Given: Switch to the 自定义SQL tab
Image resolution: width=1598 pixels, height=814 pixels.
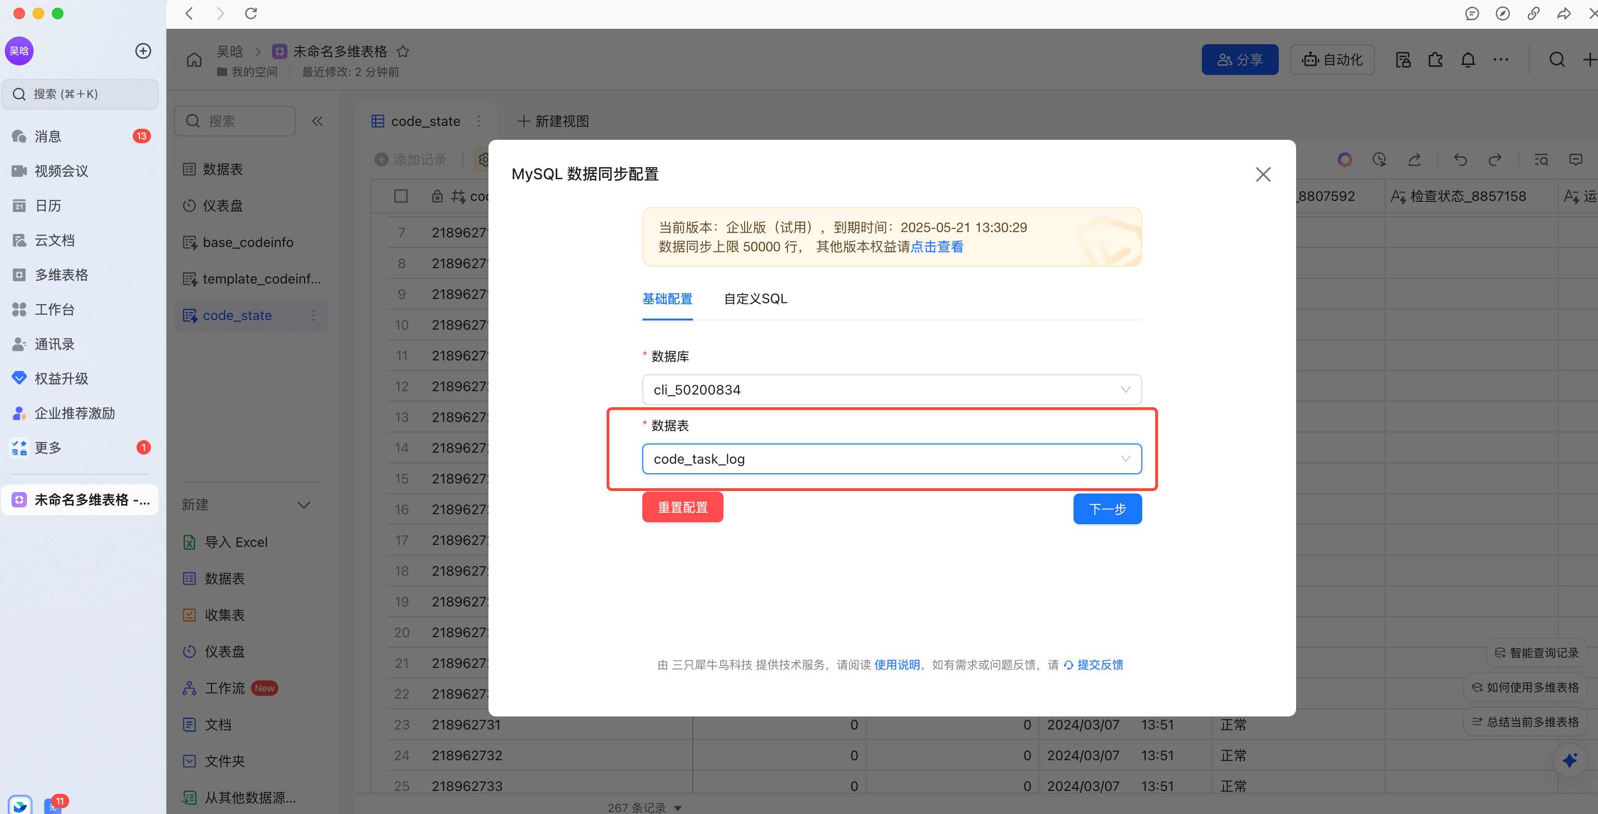Looking at the screenshot, I should [x=755, y=299].
